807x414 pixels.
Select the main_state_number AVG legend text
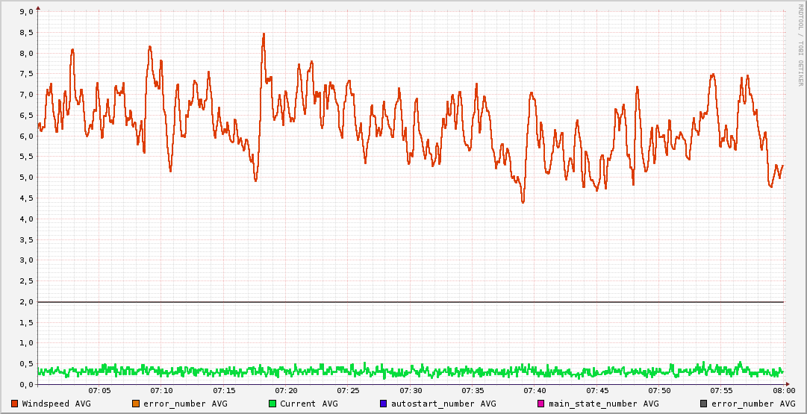point(603,404)
